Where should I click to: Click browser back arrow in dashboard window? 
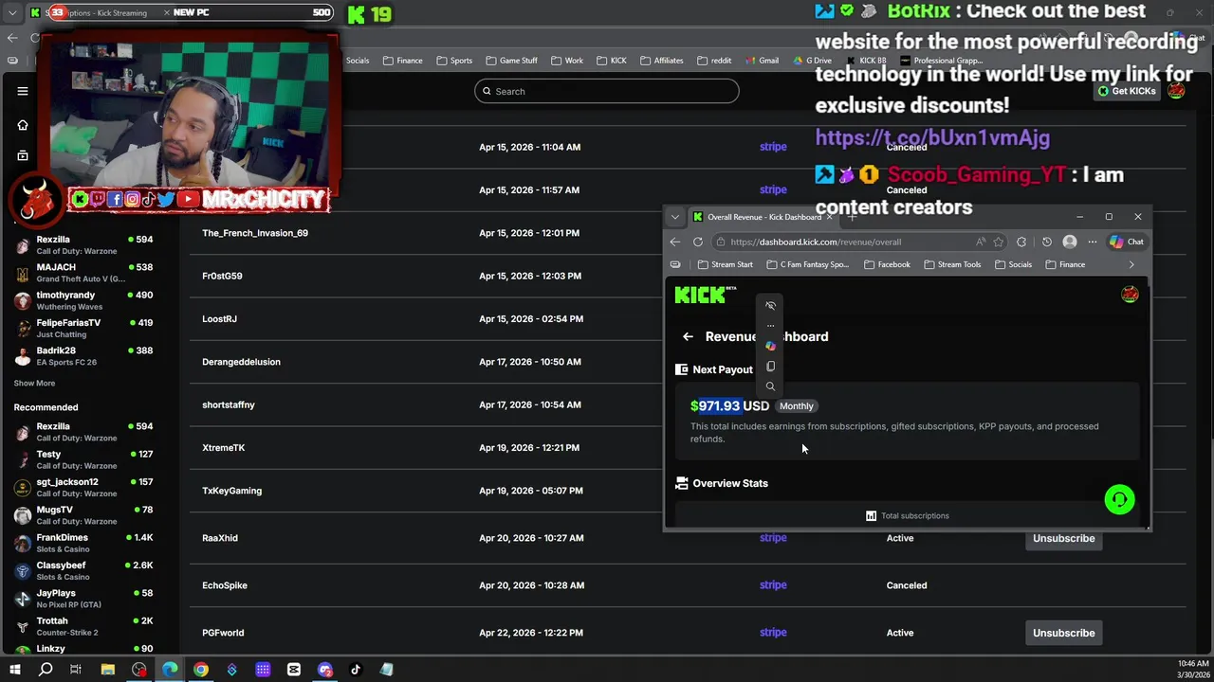coord(675,242)
